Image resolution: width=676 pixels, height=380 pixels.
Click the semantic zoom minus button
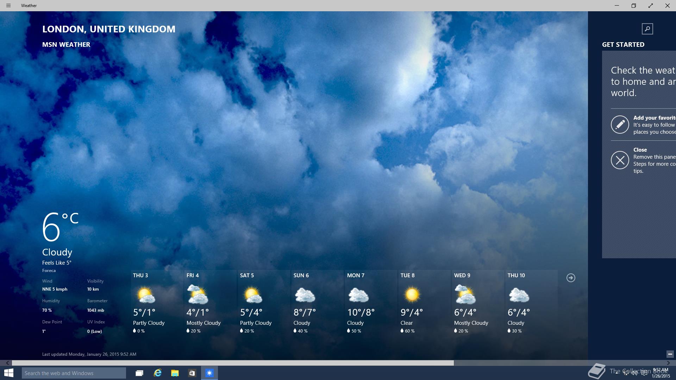pos(670,354)
